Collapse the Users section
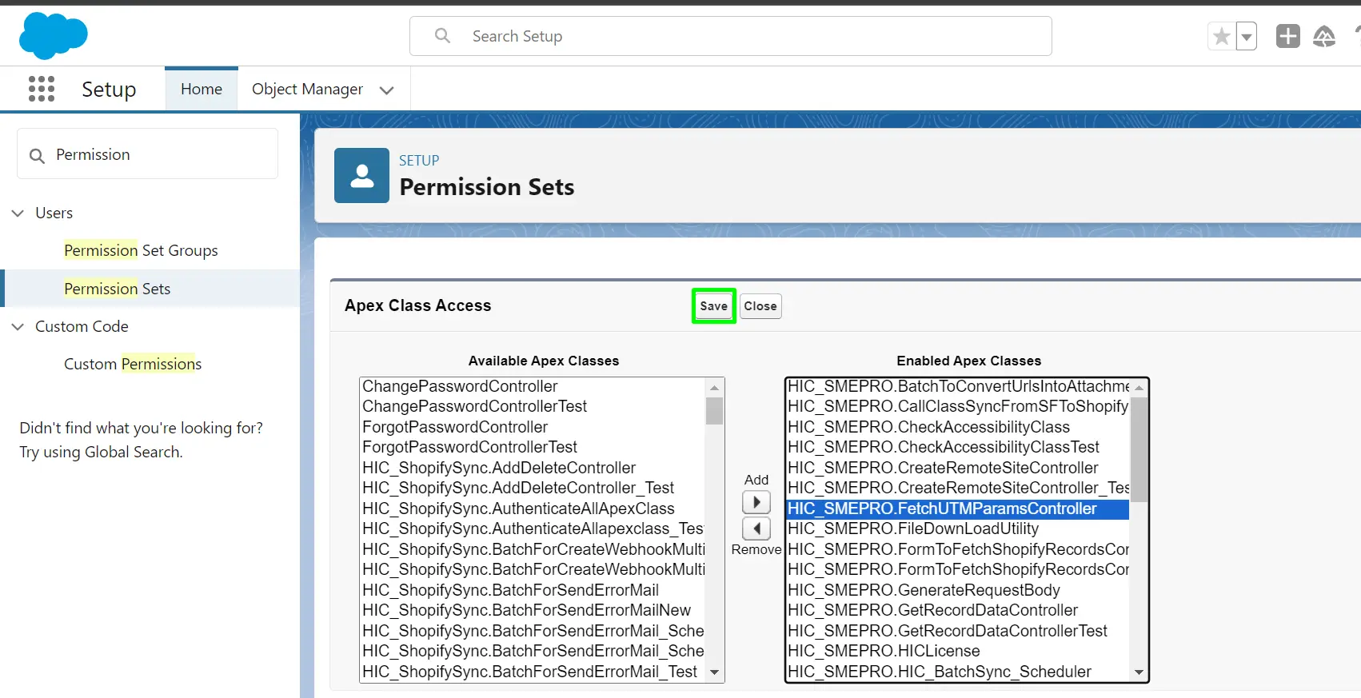 18,213
